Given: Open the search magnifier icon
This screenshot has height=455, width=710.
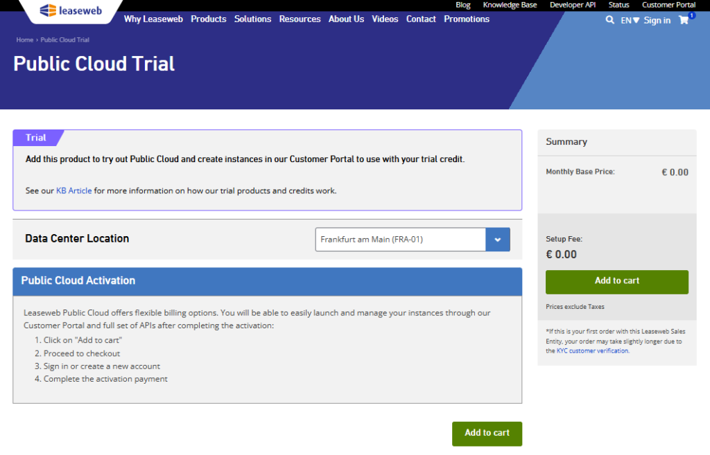Looking at the screenshot, I should (610, 20).
